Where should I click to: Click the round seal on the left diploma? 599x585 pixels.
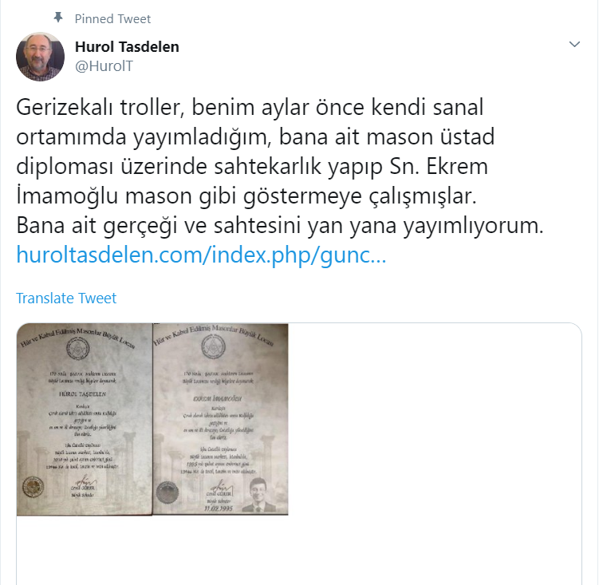pyautogui.click(x=33, y=488)
